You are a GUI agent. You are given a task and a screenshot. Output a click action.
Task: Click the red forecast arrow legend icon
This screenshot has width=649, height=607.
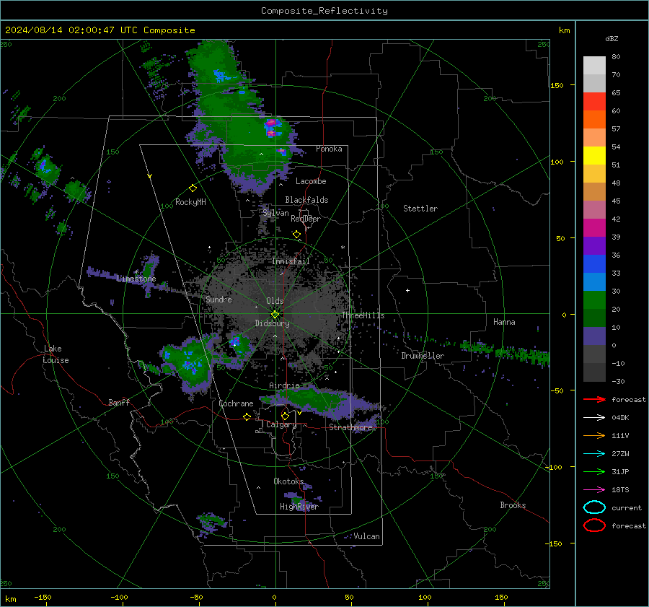tap(594, 399)
